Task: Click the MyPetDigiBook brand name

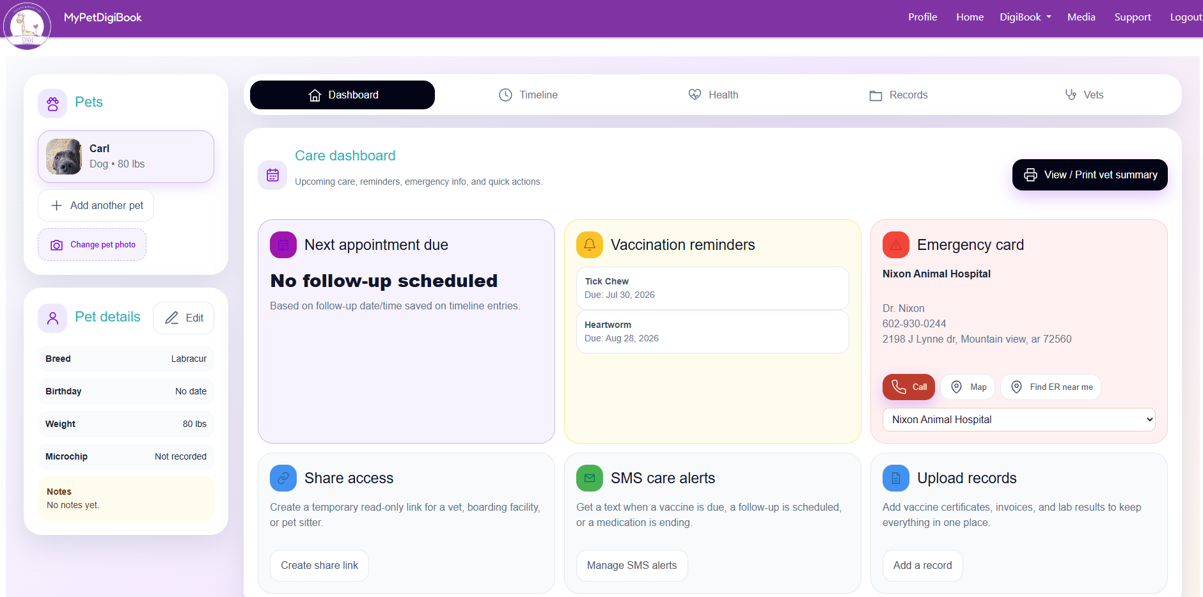Action: 102,17
